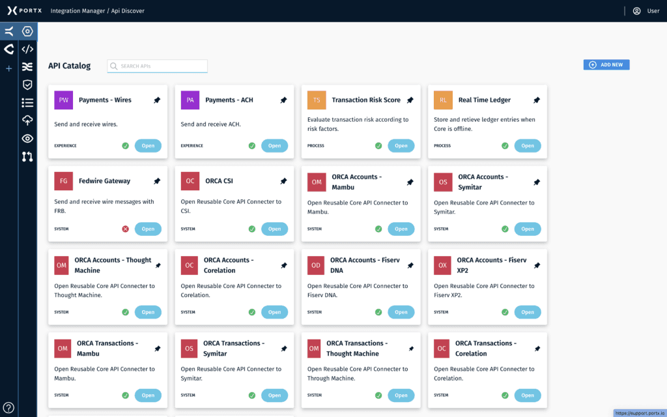The width and height of the screenshot is (667, 417).
Task: Pin the ORCA Transactions - Mambu card
Action: point(158,349)
